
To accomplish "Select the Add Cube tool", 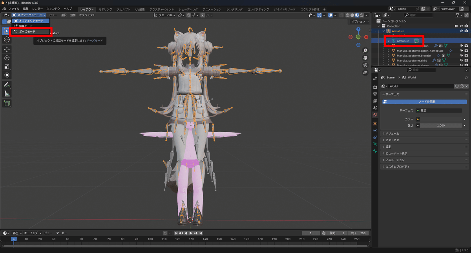I will [x=7, y=103].
